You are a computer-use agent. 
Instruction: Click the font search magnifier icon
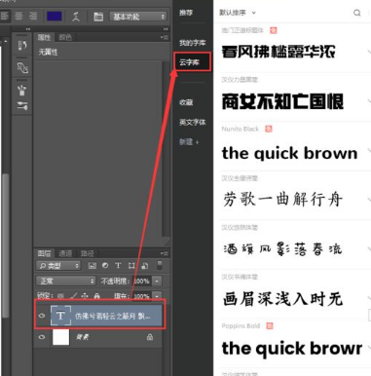357,13
